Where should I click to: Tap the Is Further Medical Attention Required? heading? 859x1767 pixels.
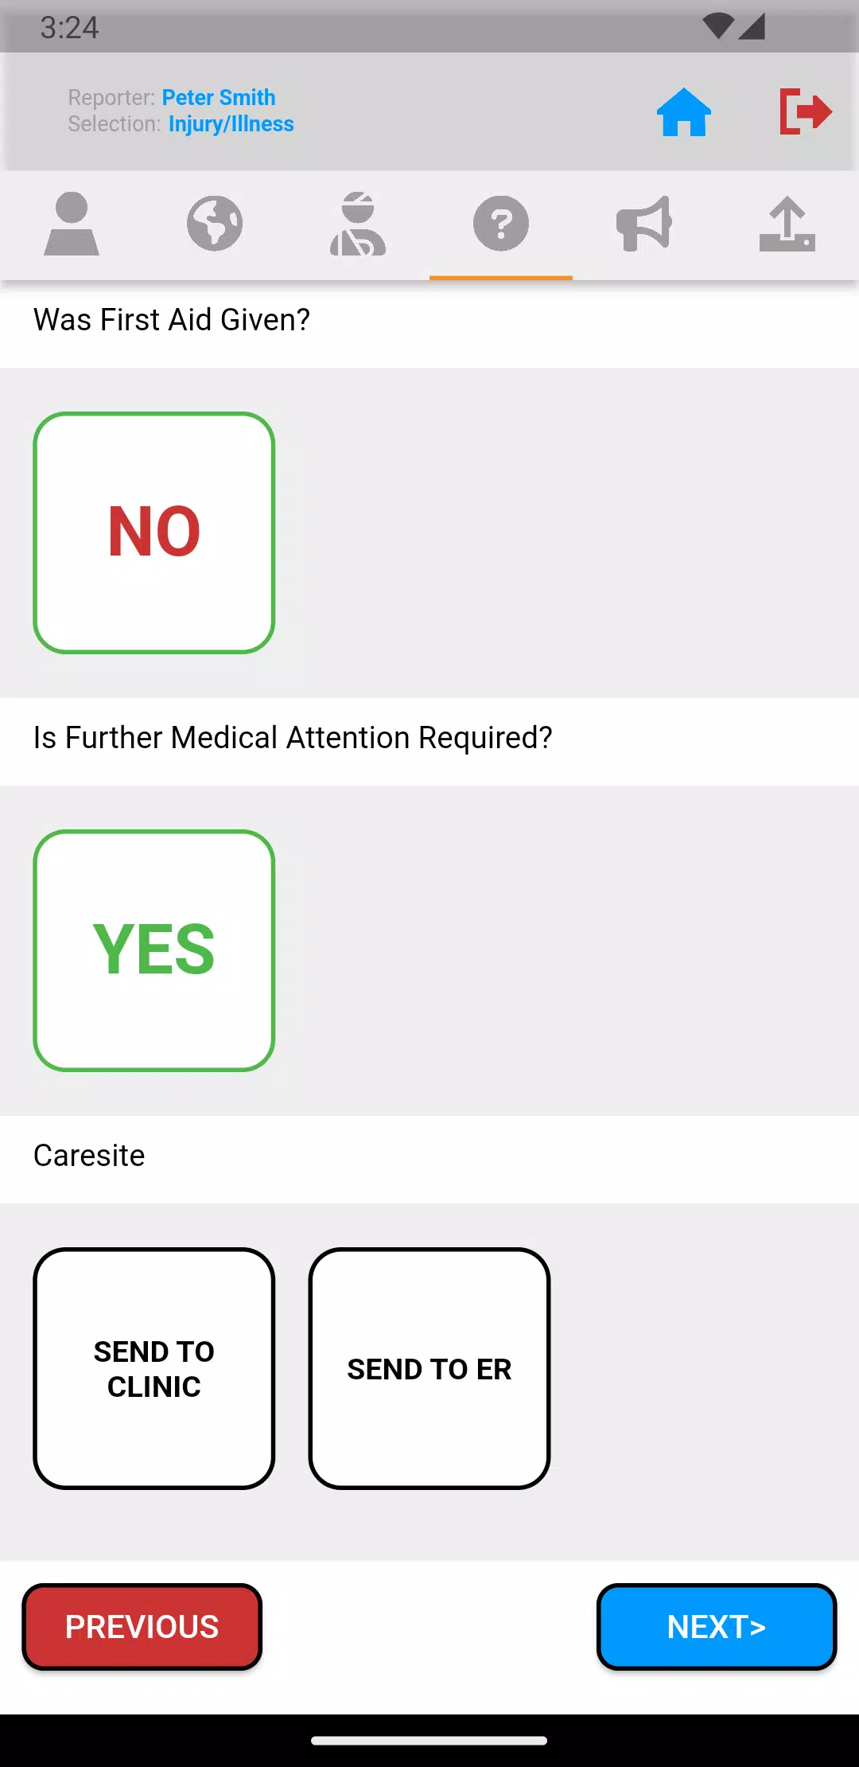pos(293,738)
